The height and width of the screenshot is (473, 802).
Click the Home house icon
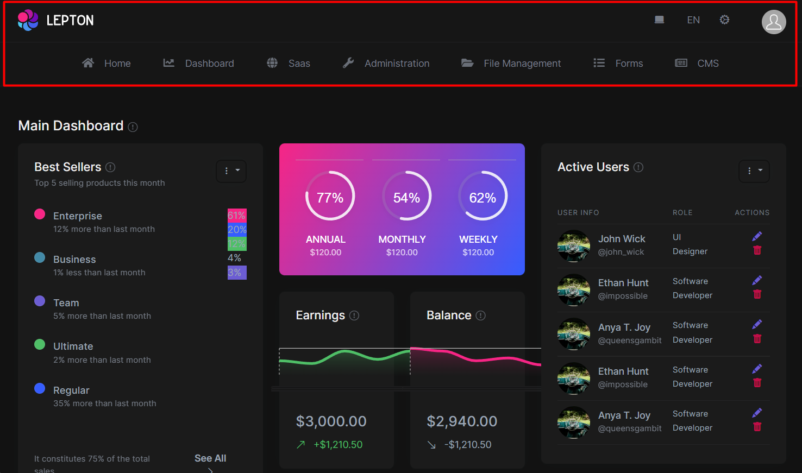[88, 63]
